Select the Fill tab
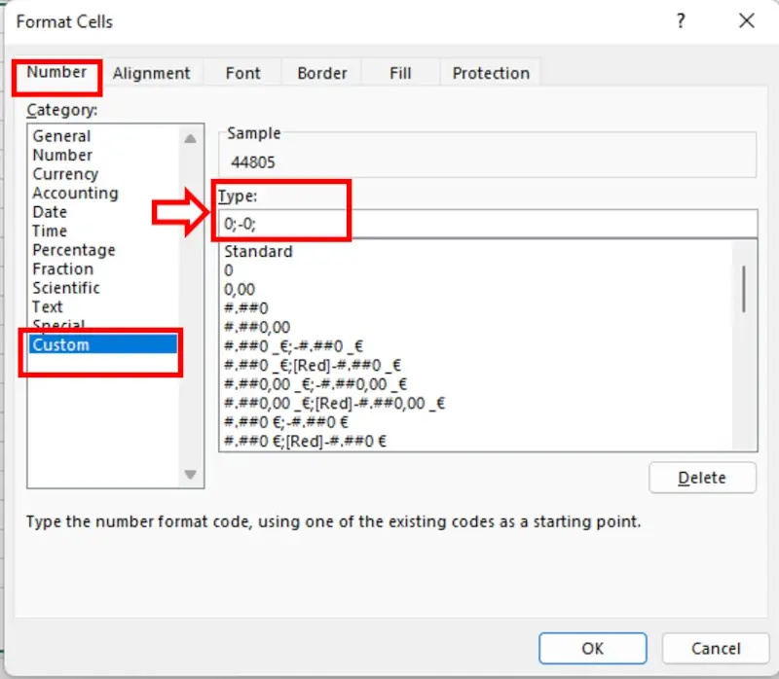The image size is (779, 679). tap(400, 73)
